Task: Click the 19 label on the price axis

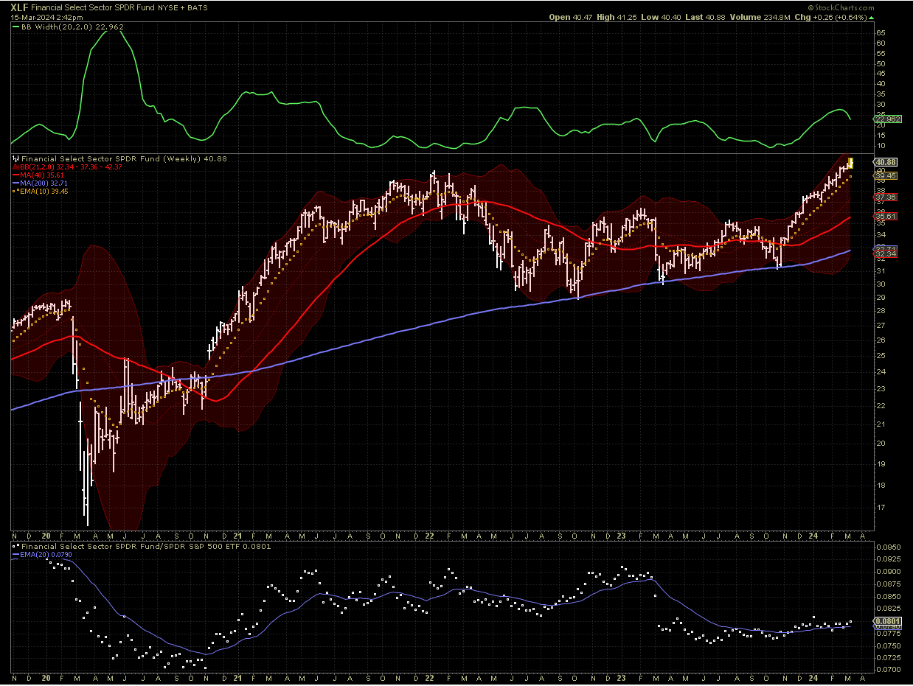Action: (x=881, y=464)
